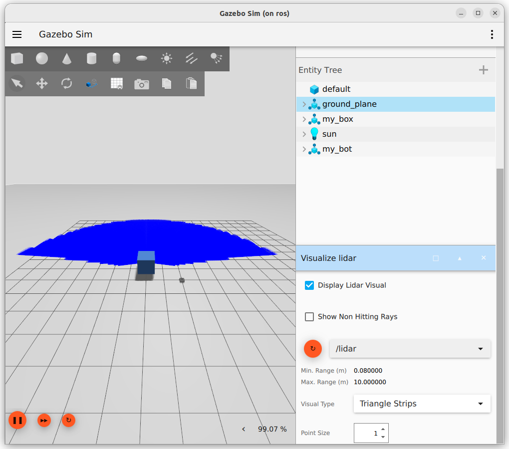Undock the Visualize lidar panel

pos(436,258)
